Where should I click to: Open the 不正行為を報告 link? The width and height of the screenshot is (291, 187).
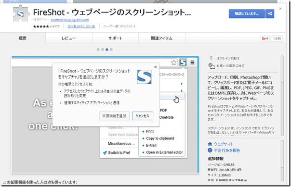tap(227, 150)
